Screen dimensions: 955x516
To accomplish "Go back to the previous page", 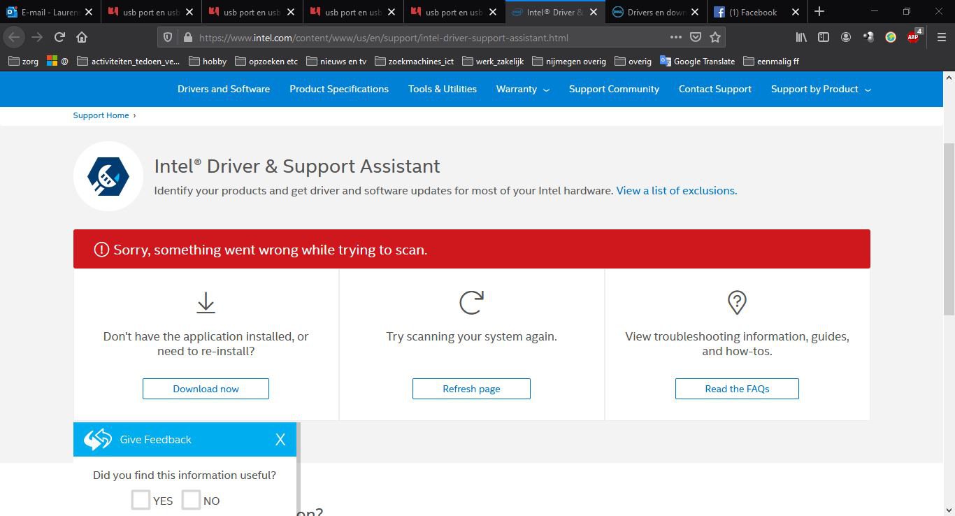I will [14, 37].
